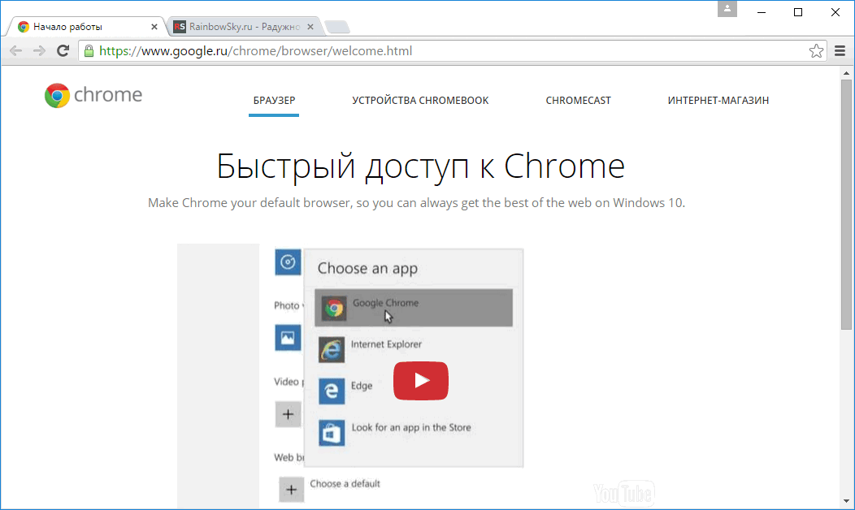Click the scrollbar down arrow

click(846, 501)
